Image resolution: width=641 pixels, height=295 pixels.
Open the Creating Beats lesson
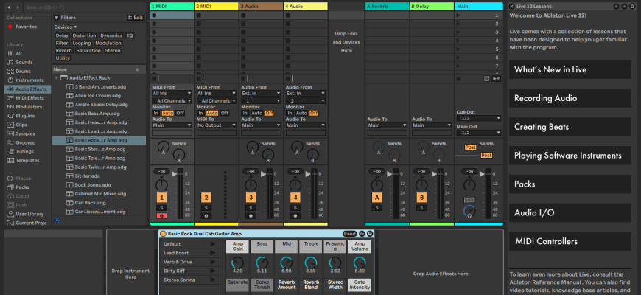(x=570, y=126)
